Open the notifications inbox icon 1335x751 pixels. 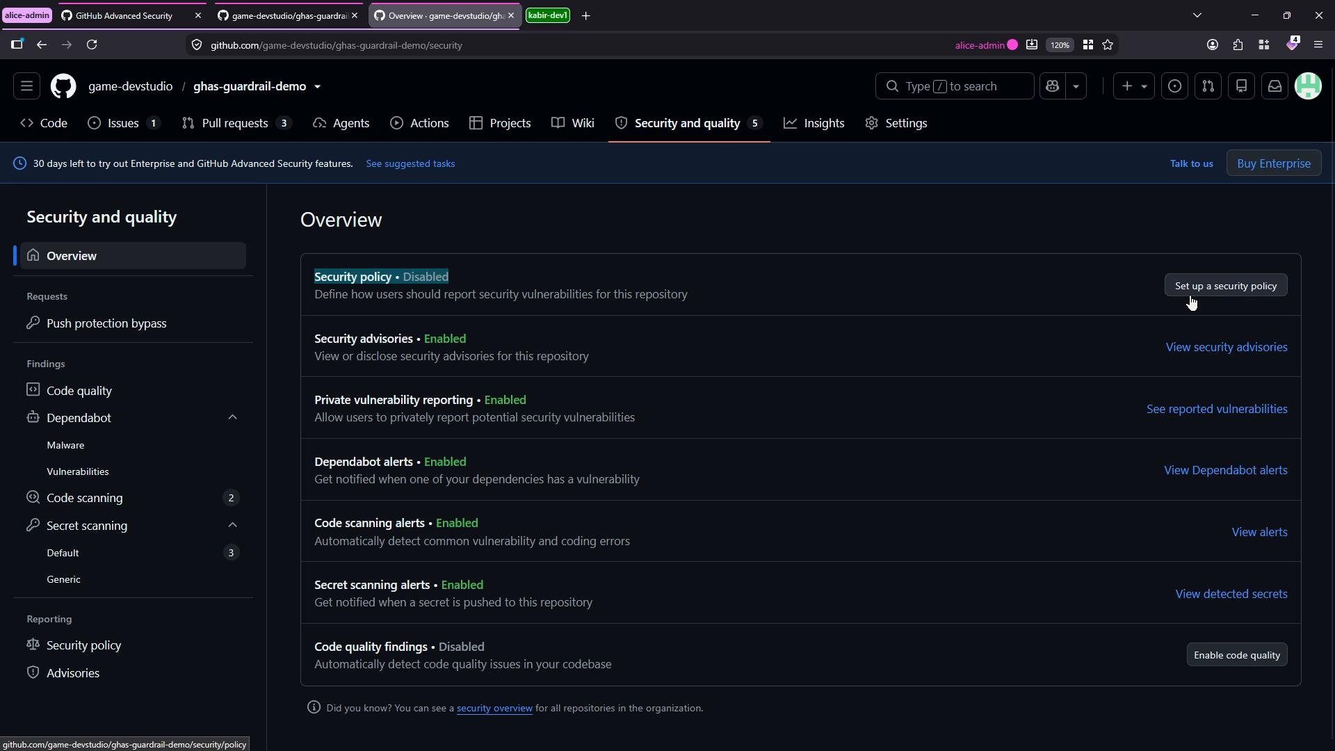click(1275, 86)
